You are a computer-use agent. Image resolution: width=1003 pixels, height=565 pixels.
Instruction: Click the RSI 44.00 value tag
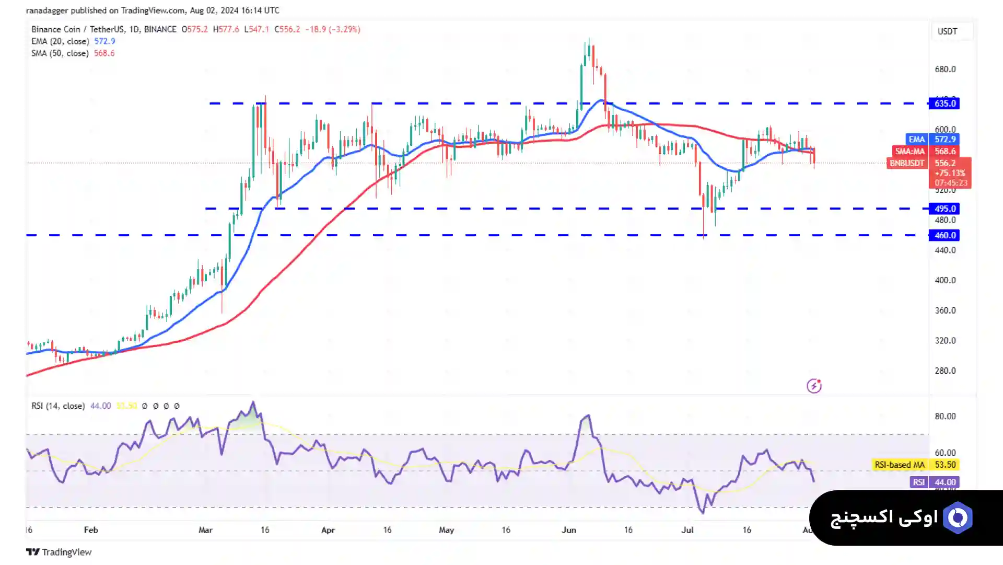tap(934, 482)
